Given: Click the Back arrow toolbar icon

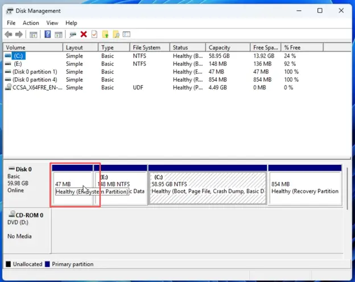Looking at the screenshot, I should coord(9,35).
